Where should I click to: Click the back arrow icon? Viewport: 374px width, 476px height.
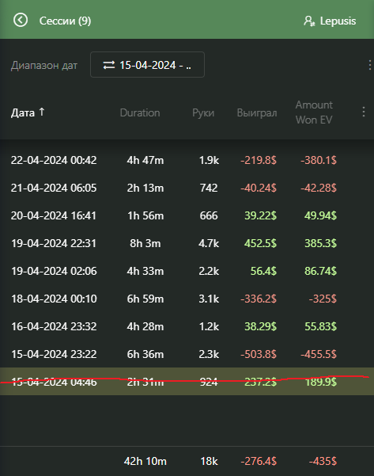click(x=21, y=21)
